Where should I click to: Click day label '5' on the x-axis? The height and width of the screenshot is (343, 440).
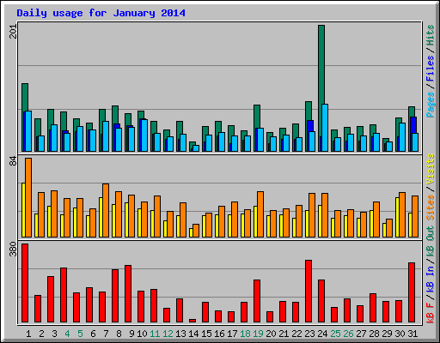pyautogui.click(x=80, y=334)
